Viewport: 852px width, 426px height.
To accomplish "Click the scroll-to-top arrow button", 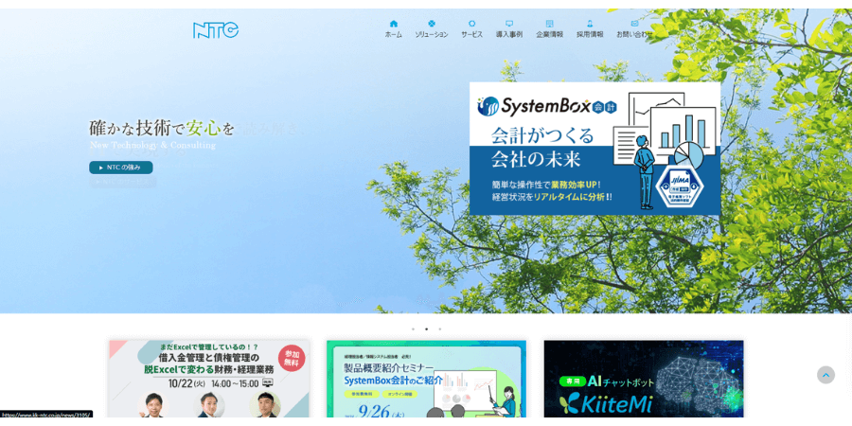I will 825,375.
